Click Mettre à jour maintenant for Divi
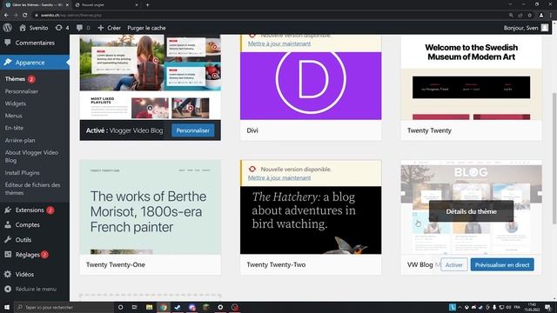 coord(279,43)
